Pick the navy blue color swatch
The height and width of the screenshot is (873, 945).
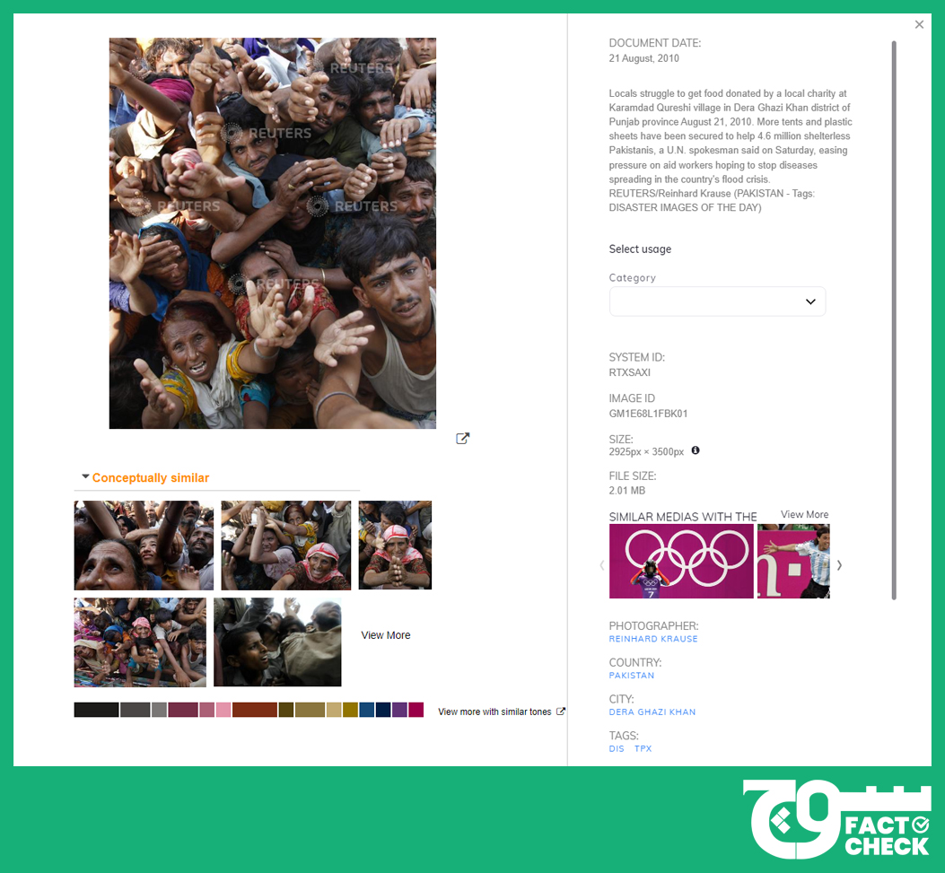pyautogui.click(x=382, y=710)
